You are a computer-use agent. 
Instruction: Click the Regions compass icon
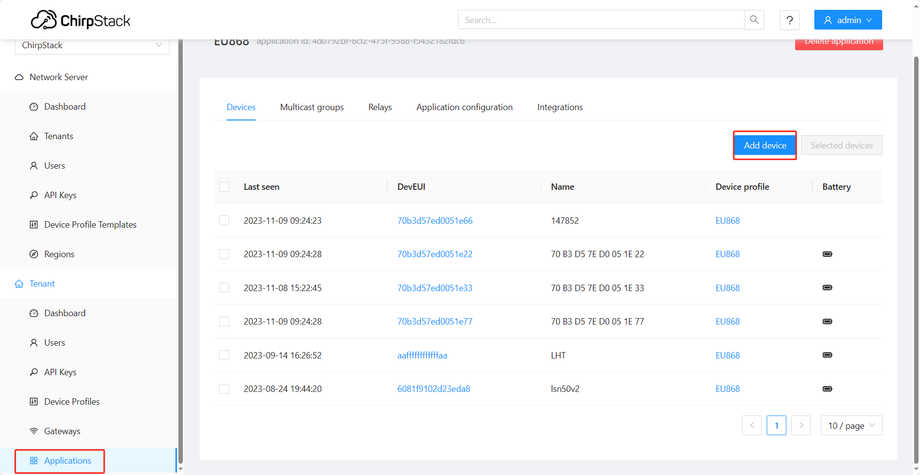[x=34, y=254]
